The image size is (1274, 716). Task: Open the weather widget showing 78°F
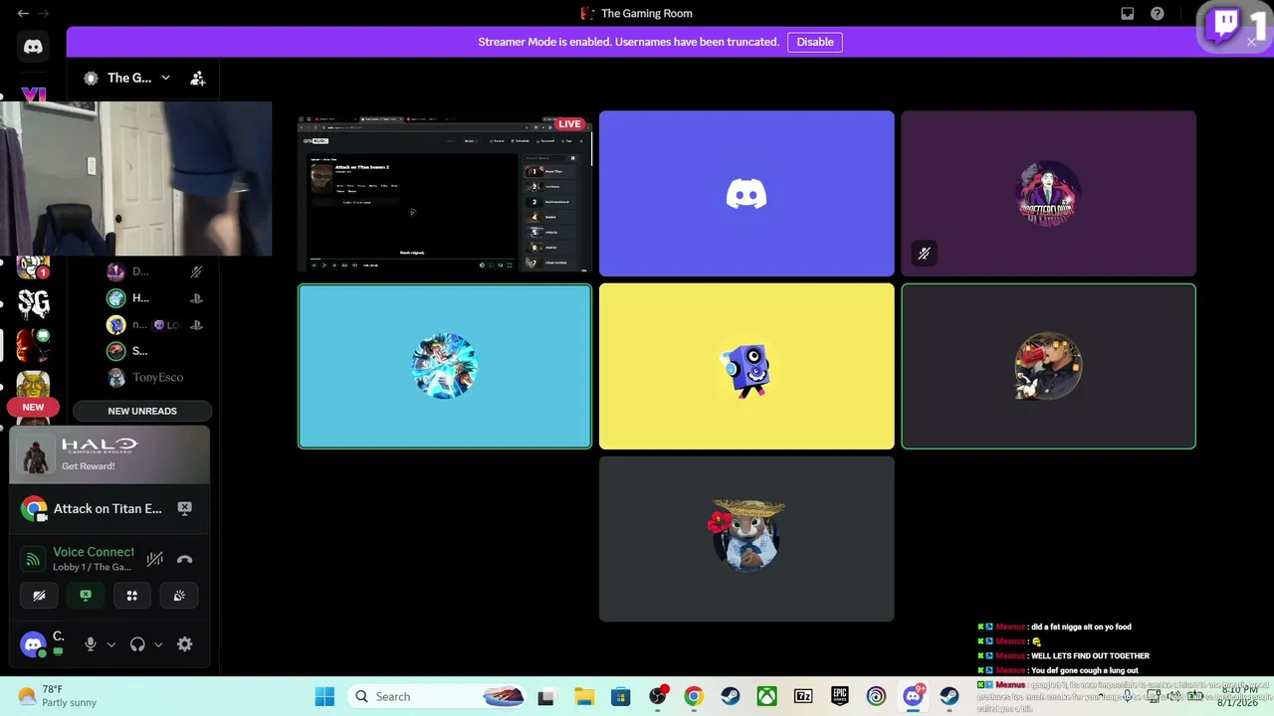pos(58,696)
